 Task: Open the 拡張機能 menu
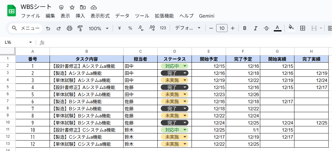(164, 16)
